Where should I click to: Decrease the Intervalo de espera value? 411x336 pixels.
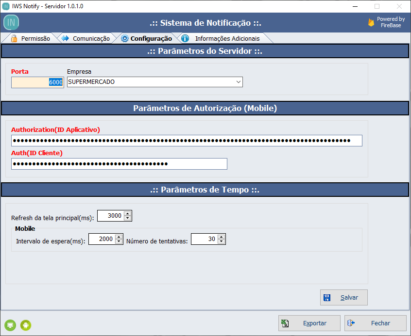(x=119, y=241)
